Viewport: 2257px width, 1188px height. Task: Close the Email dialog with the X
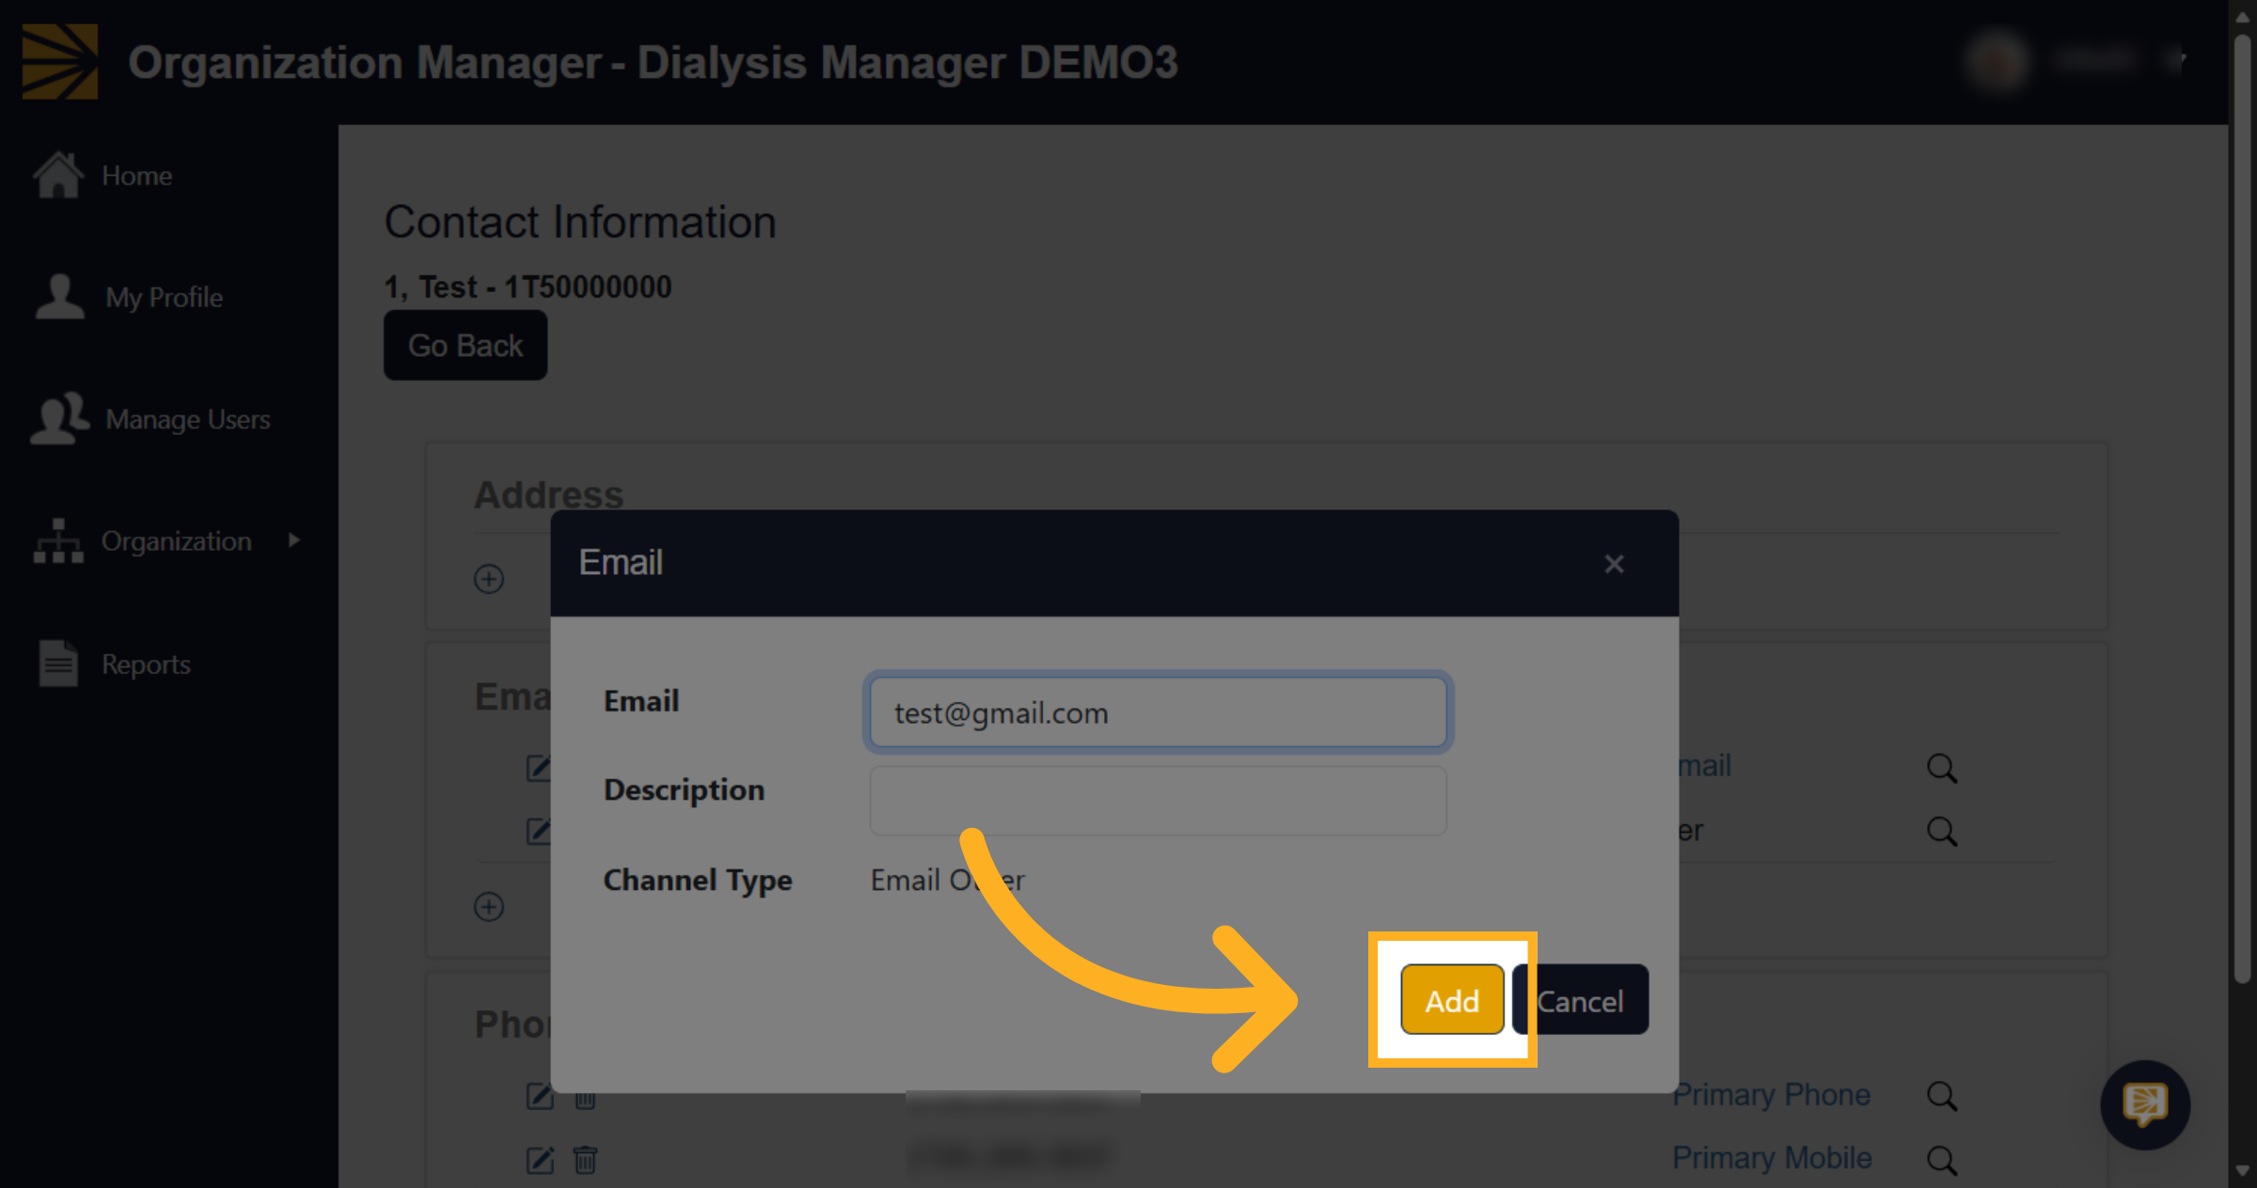click(x=1614, y=564)
